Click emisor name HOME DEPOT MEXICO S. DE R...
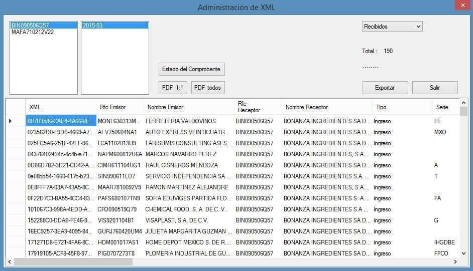Viewport: 473px width, 271px height. (x=189, y=242)
